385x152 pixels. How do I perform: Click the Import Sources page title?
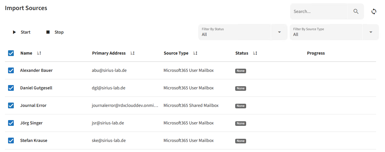(26, 8)
